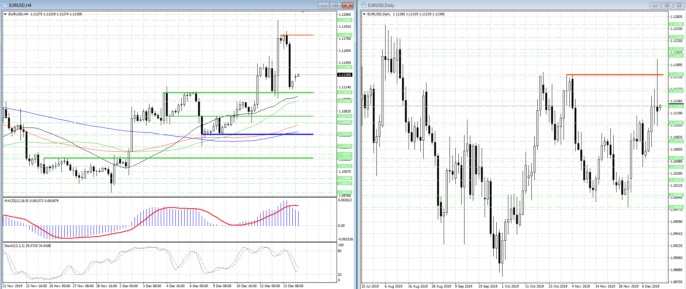Open the H4 chart's one-click trading arrow

pyautogui.click(x=5, y=14)
